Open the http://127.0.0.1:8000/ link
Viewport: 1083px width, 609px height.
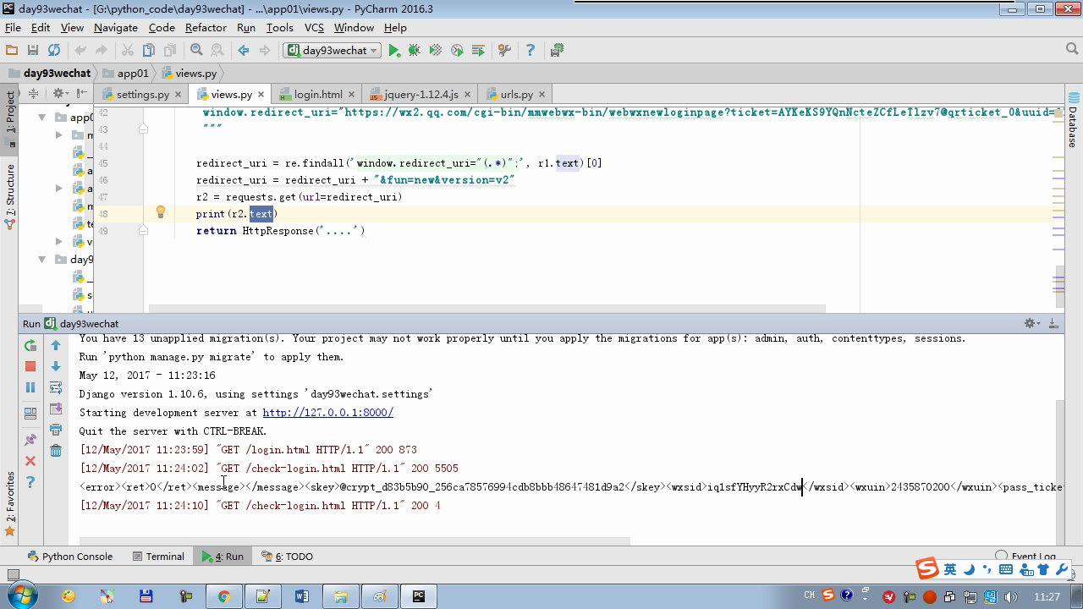pyautogui.click(x=327, y=413)
